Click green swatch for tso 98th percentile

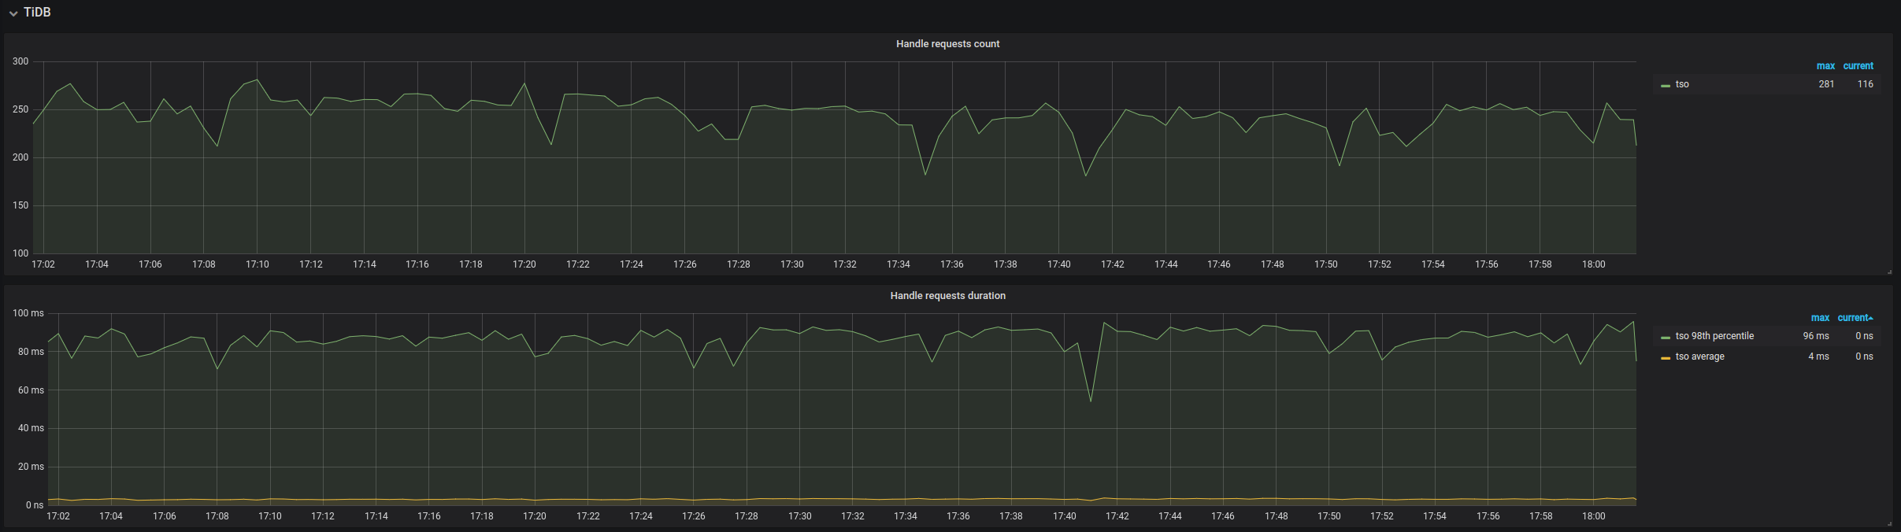click(1666, 337)
